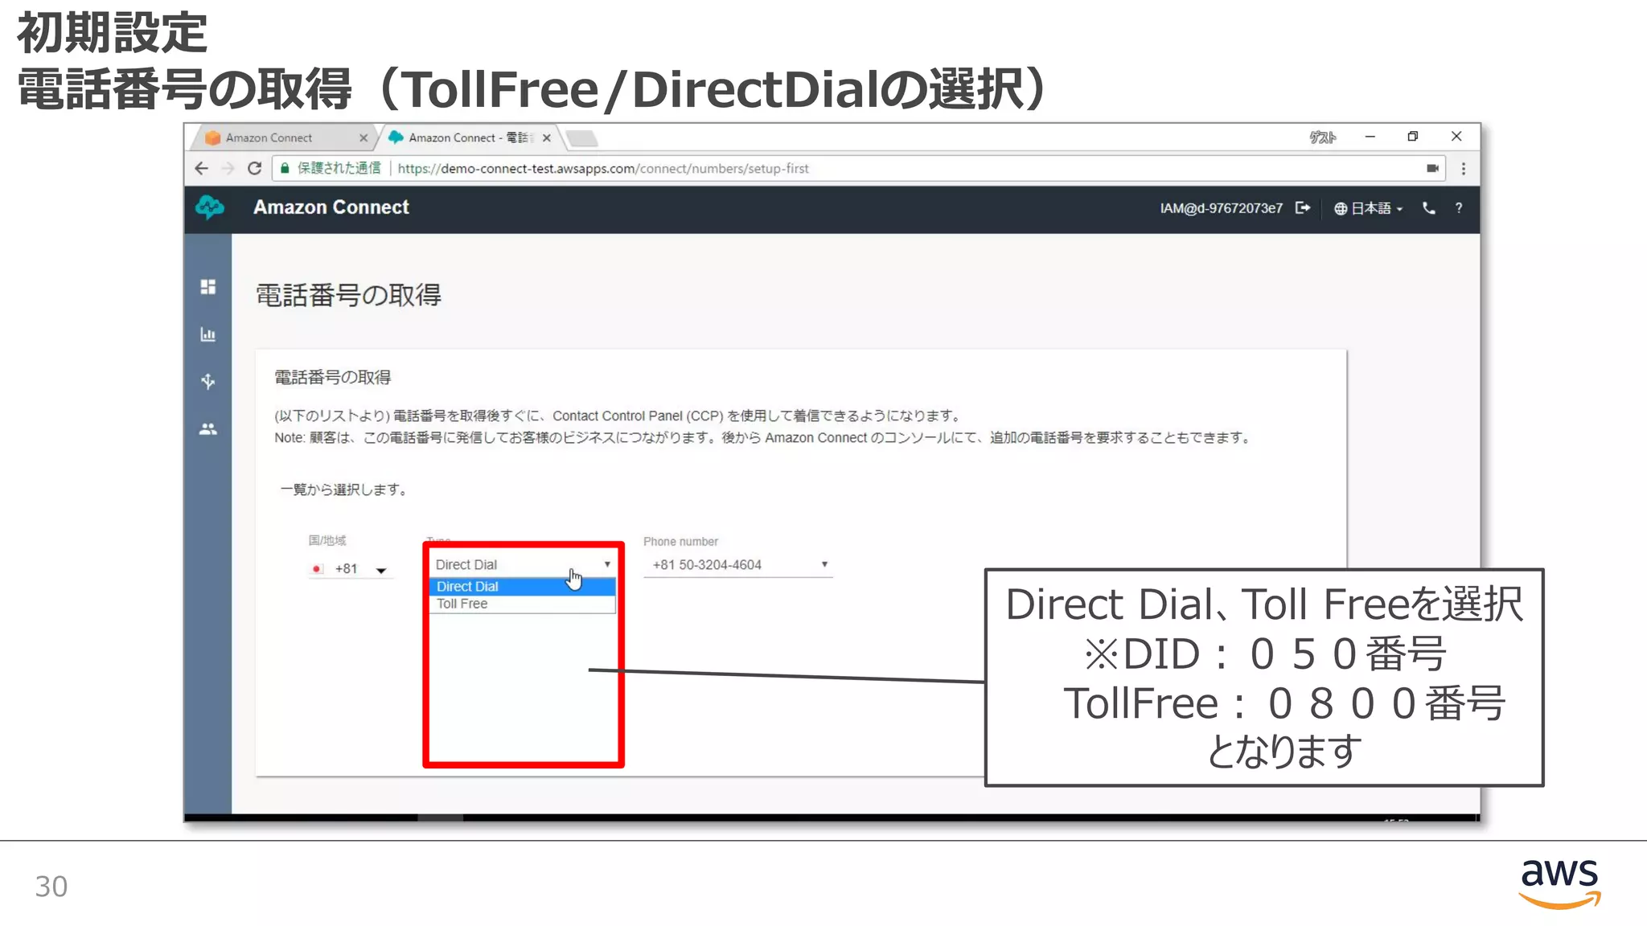Click the Phone number label
This screenshot has width=1647, height=926.
pos(680,542)
